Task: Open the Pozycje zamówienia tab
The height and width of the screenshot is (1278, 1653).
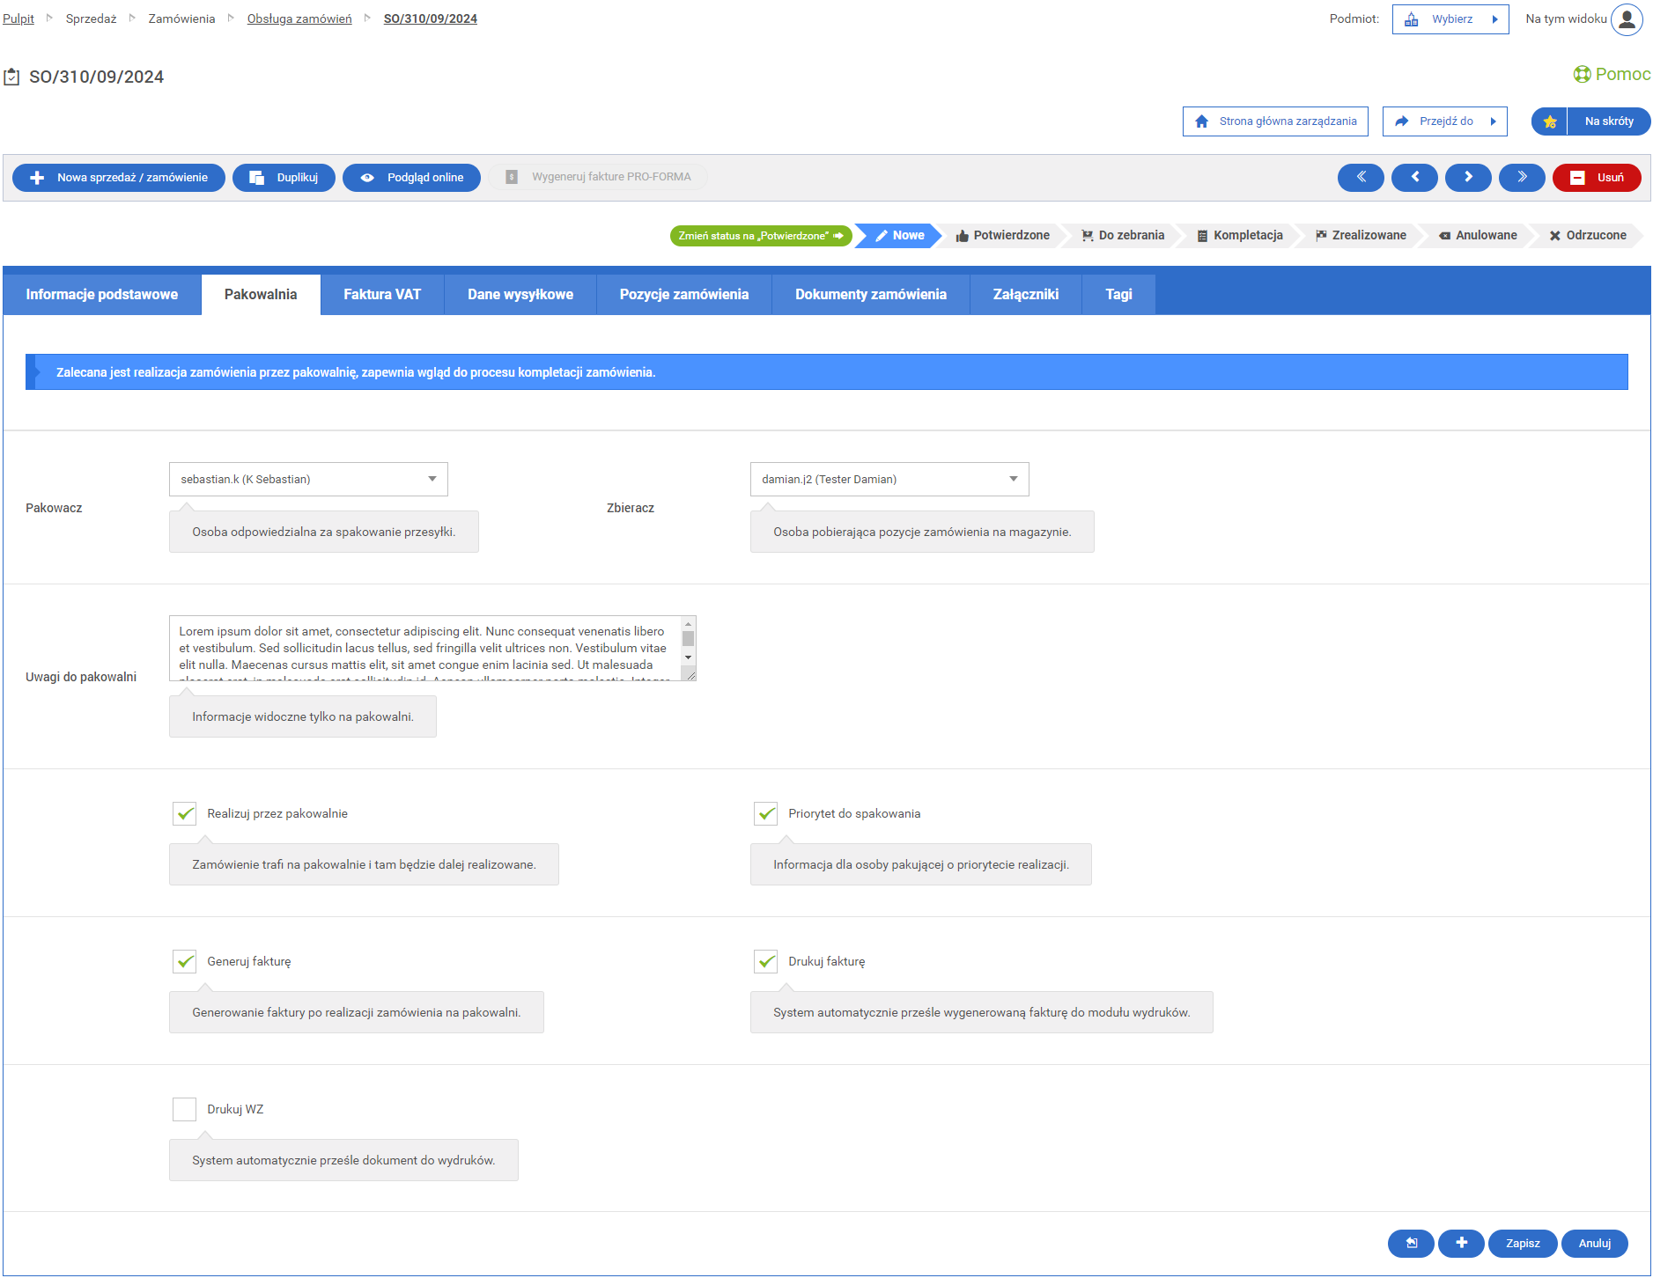Action: pos(683,294)
